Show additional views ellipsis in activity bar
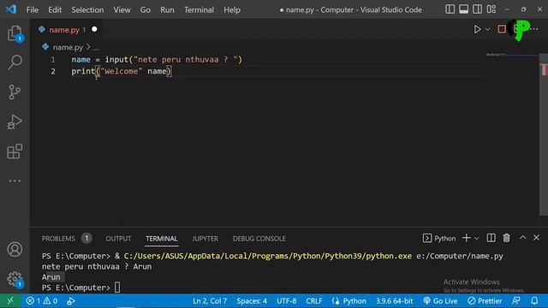Viewport: 548px width, 308px height. (15, 181)
